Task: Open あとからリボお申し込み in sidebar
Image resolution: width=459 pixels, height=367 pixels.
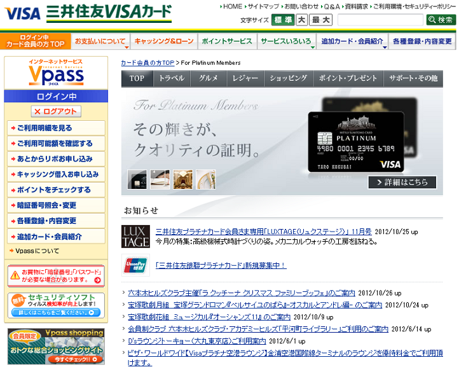Action: pyautogui.click(x=56, y=159)
